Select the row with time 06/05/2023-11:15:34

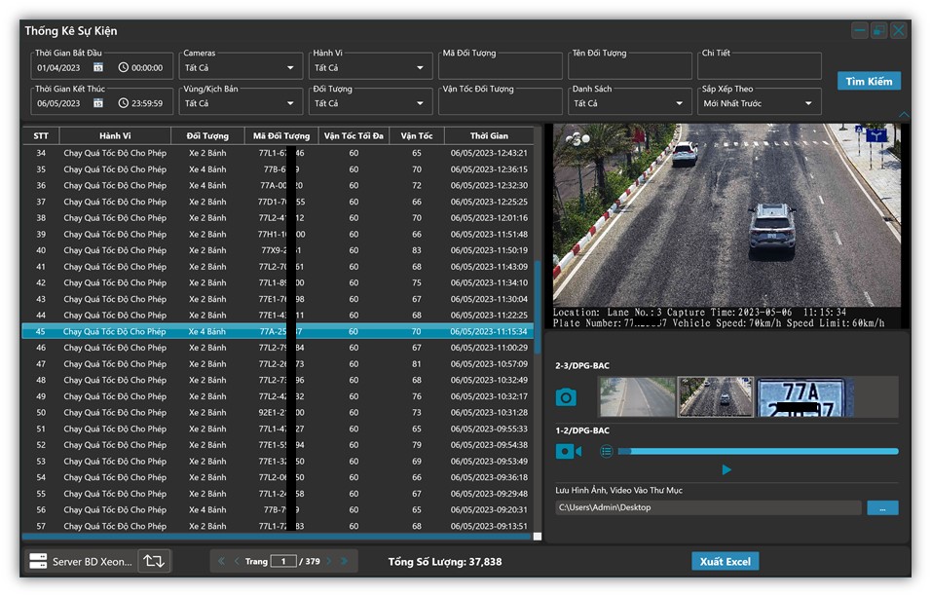coord(278,331)
